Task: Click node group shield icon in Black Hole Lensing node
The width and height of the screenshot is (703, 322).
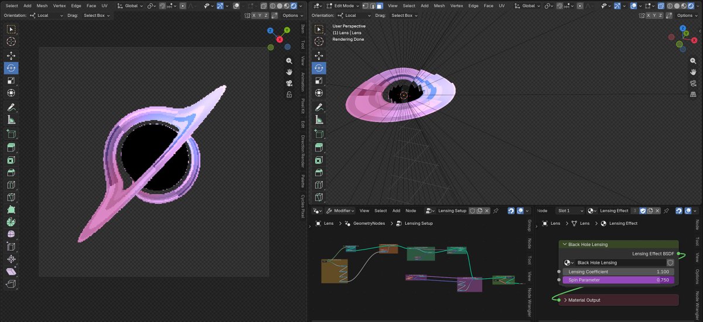Action: point(670,263)
